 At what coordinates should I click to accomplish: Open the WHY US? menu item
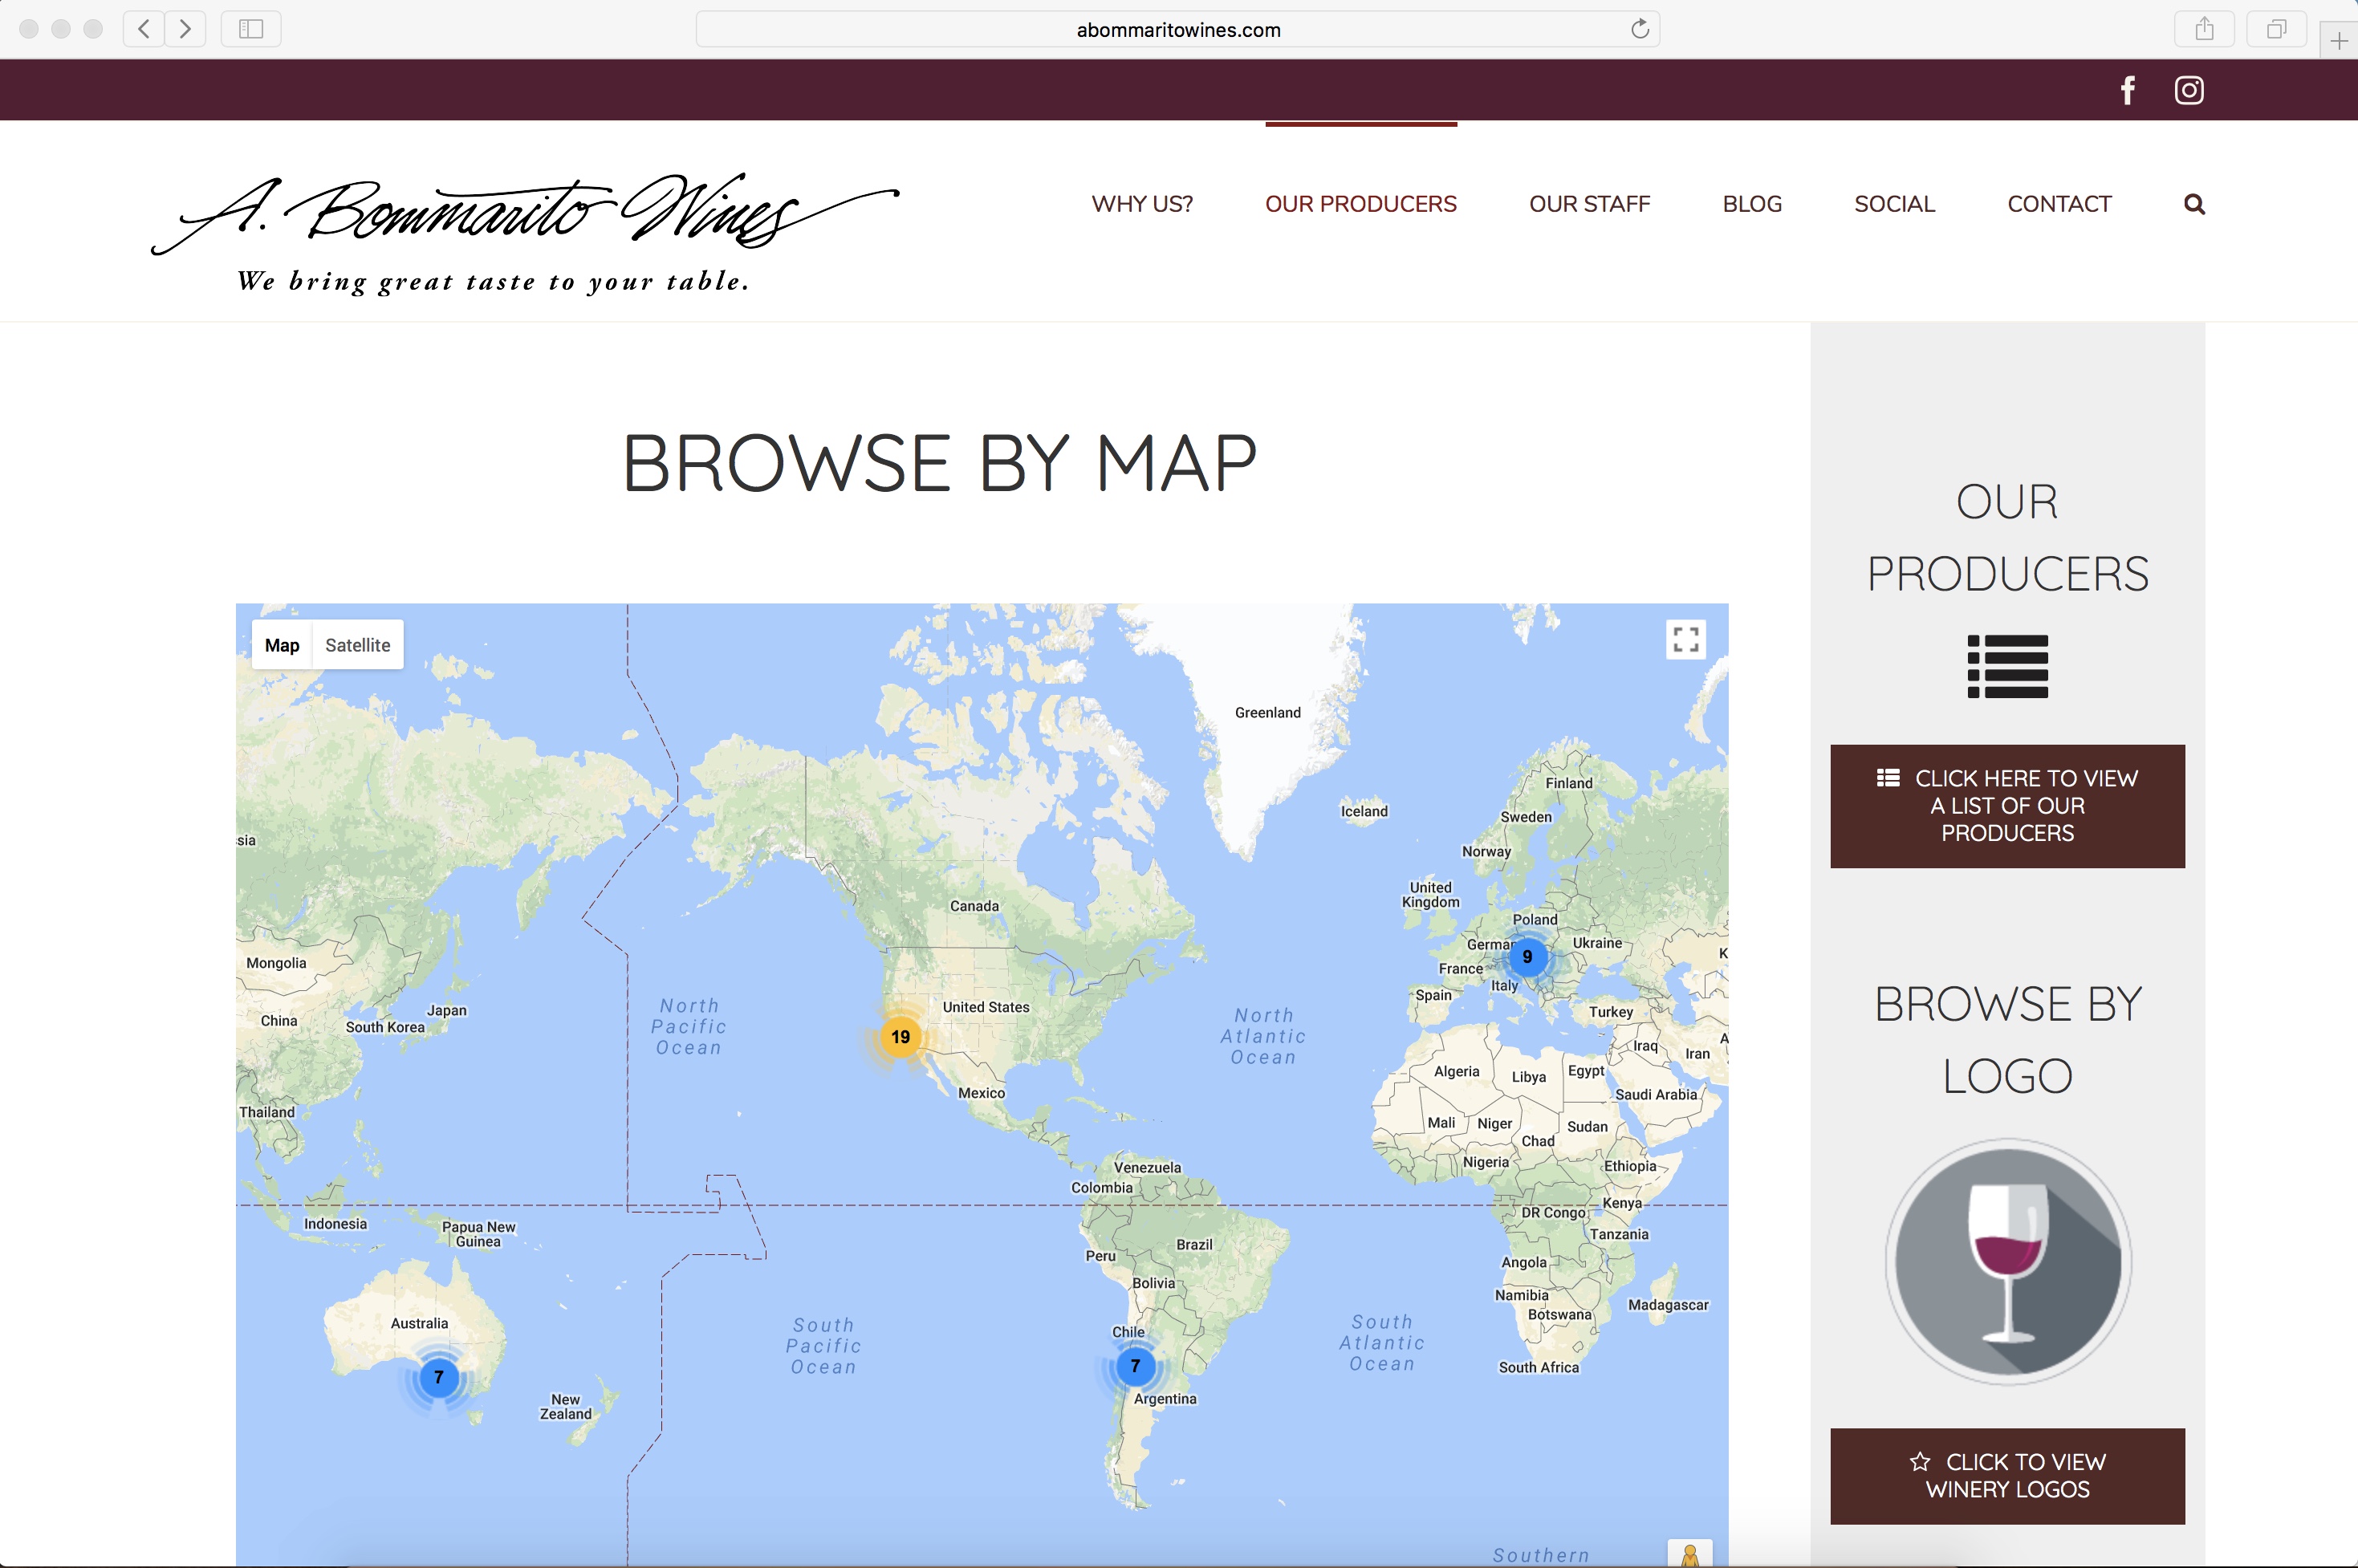tap(1142, 204)
